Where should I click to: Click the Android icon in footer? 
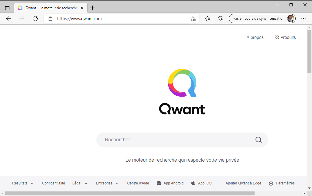point(159,183)
